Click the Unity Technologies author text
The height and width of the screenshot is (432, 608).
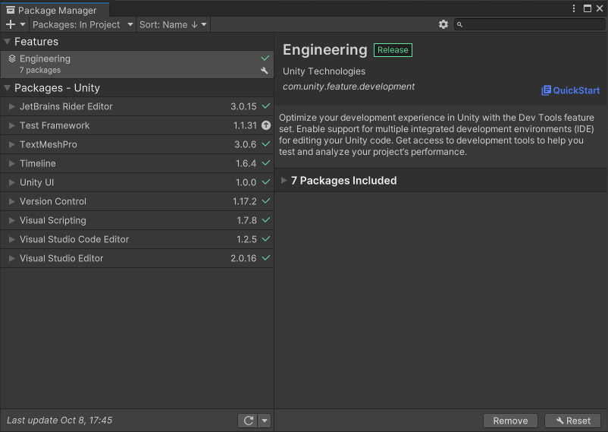[324, 71]
